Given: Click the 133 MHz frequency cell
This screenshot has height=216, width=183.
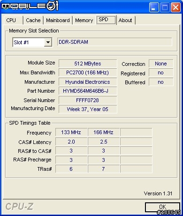Looking at the screenshot, I should point(71,132).
